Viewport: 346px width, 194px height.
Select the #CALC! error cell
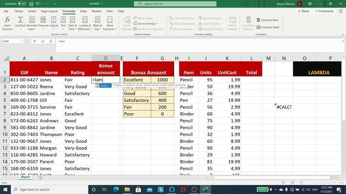(284, 107)
